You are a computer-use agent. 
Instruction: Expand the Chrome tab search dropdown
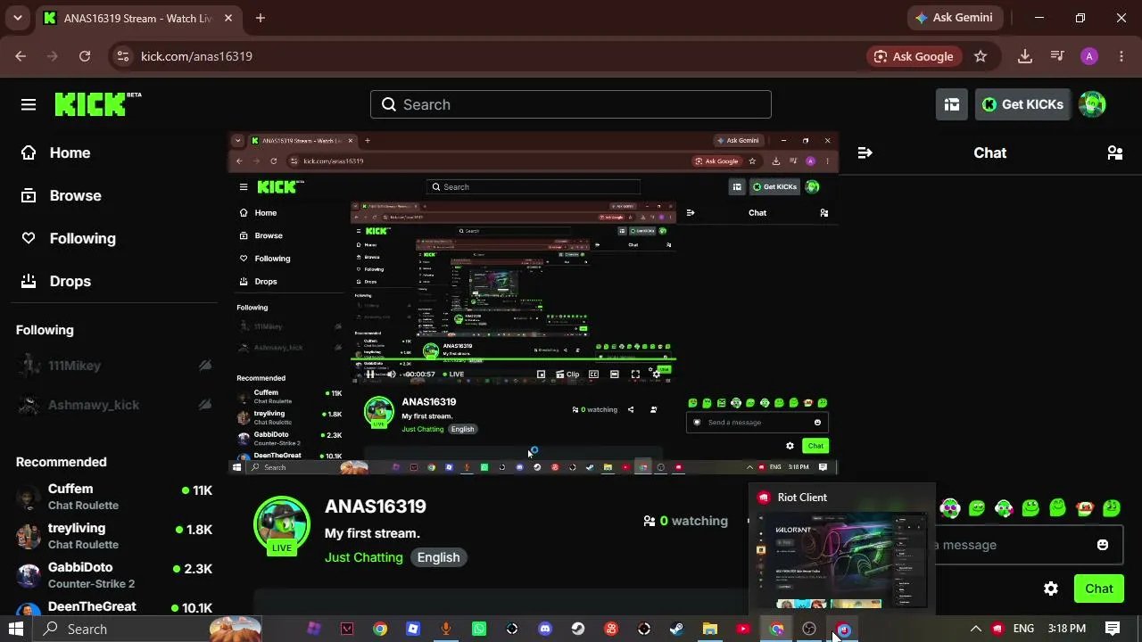[x=17, y=18]
